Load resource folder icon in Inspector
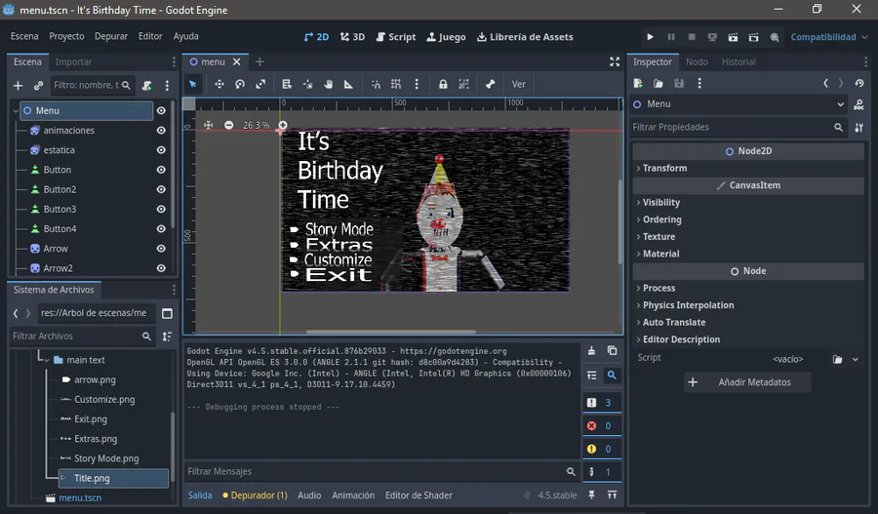This screenshot has width=878, height=514. (x=658, y=84)
